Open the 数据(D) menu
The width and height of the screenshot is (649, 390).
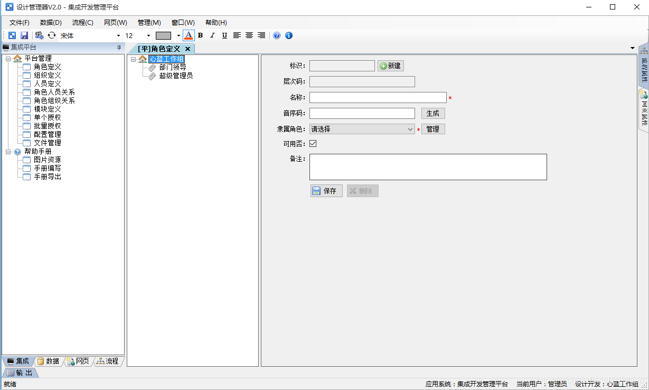[51, 23]
